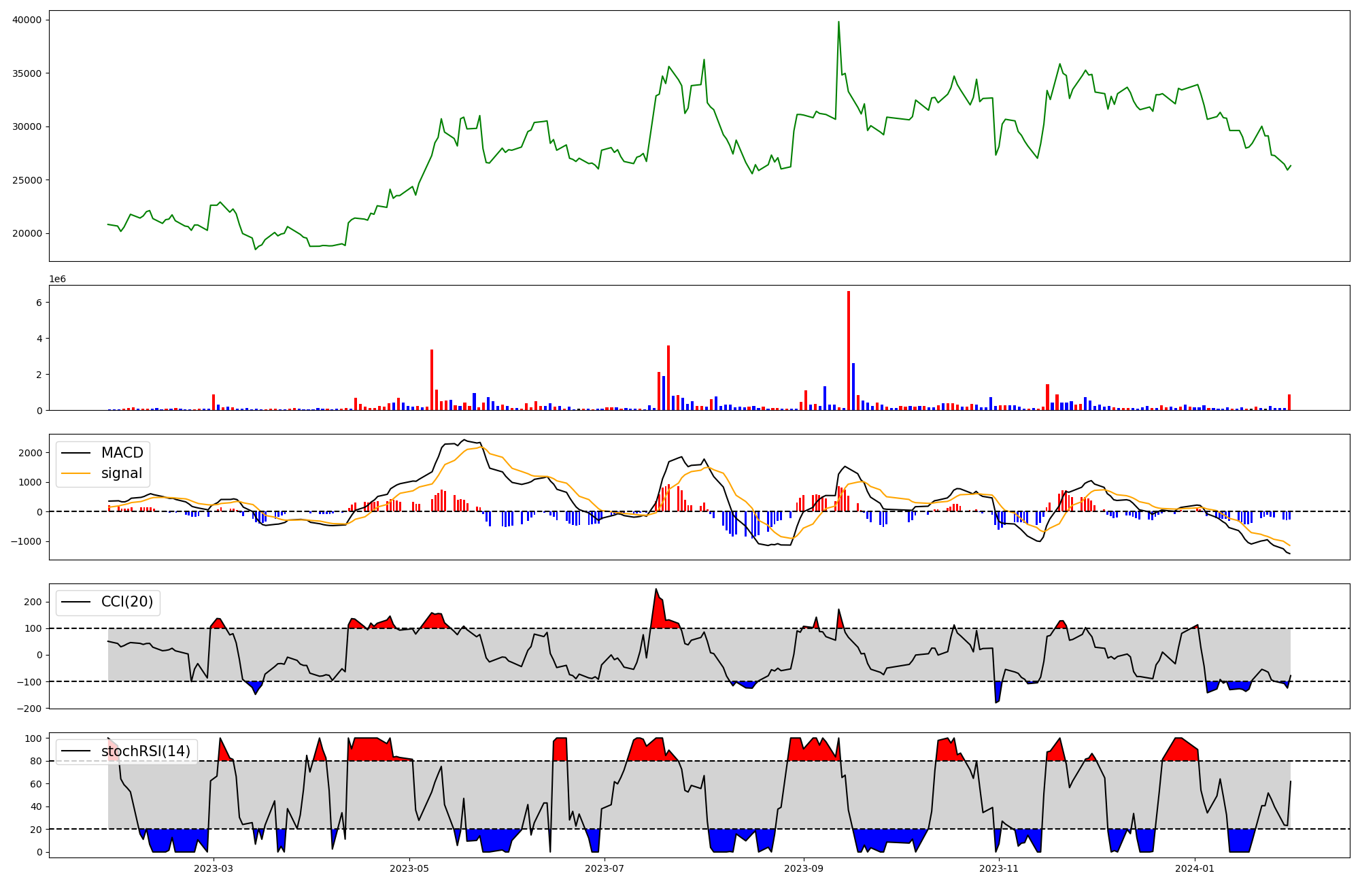Click the 80 tick on stochRSI axis

(x=36, y=761)
